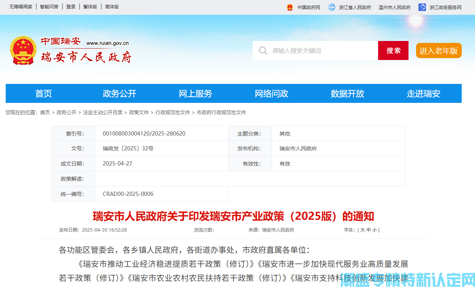475x287 pixels.
Task: Click 政策文件 in the breadcrumb
Action: pos(139,112)
